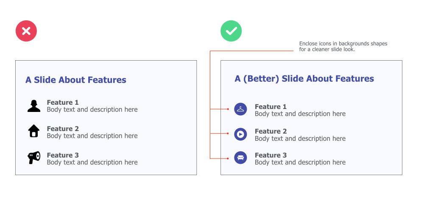Click the "Enclose icons in backgrounds shapes" annotation
Viewport: 424px width, 212px height.
point(343,44)
